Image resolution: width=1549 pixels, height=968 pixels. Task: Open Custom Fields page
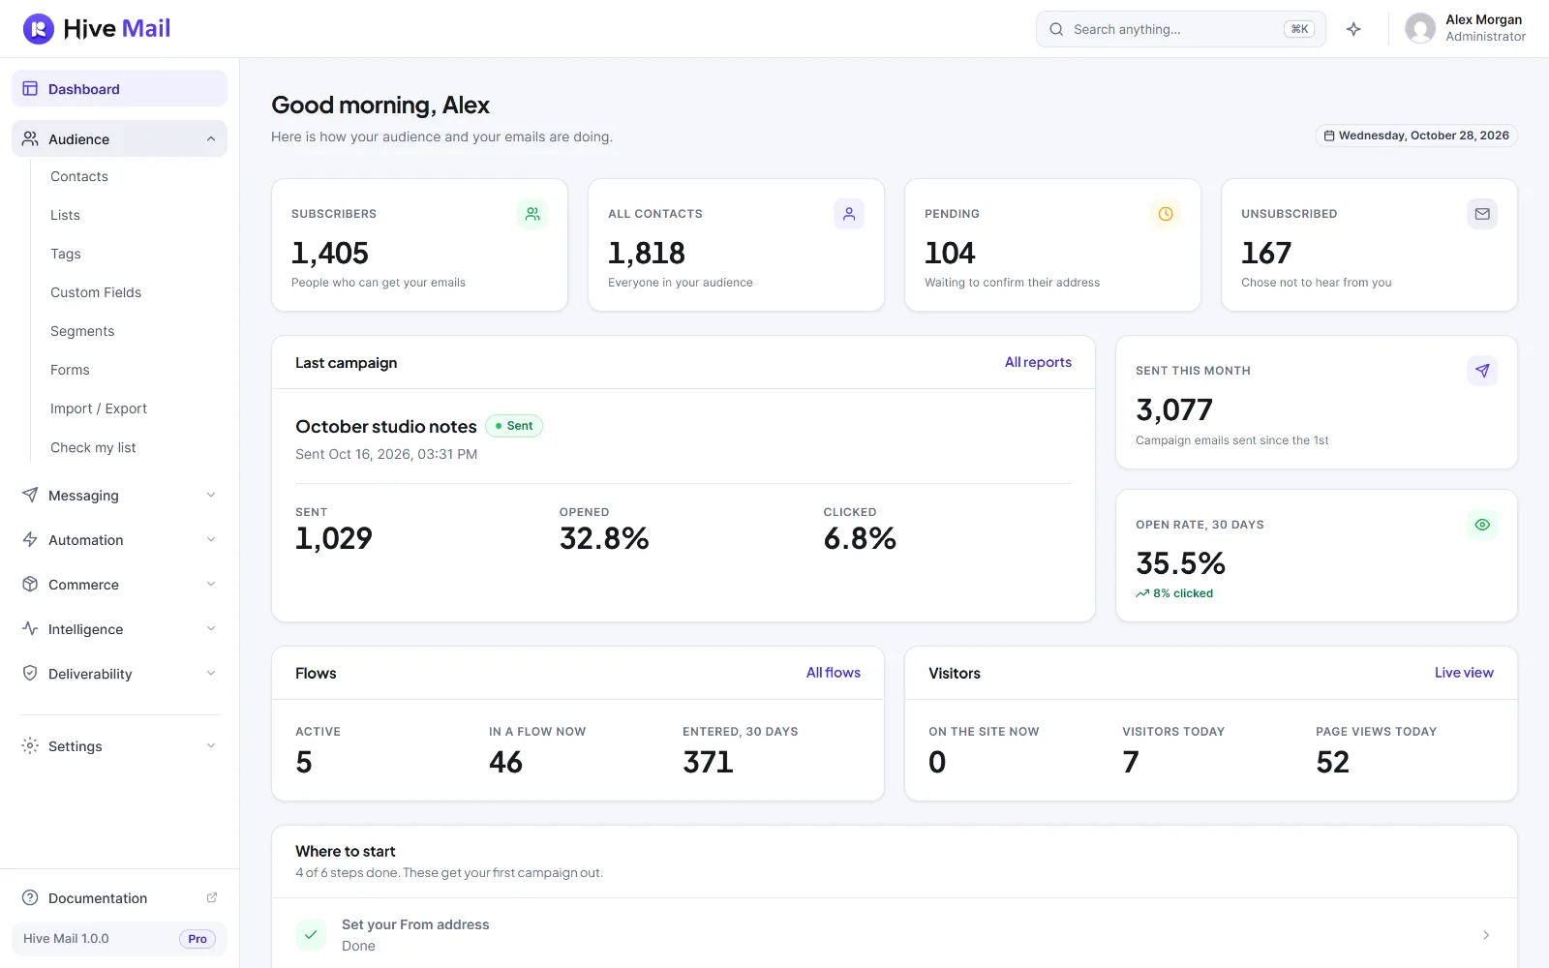coord(96,292)
